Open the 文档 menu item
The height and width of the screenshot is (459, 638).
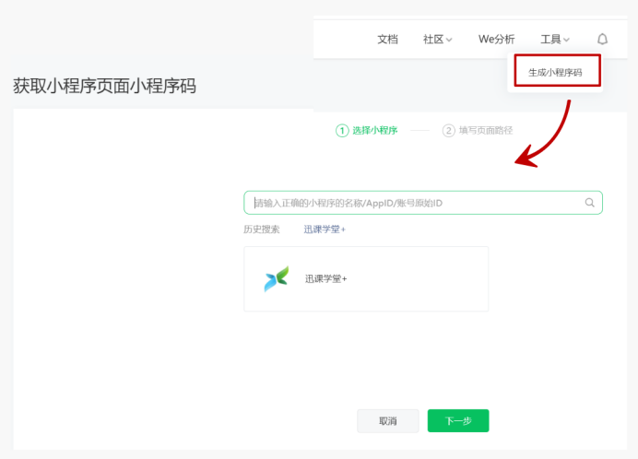(x=387, y=39)
